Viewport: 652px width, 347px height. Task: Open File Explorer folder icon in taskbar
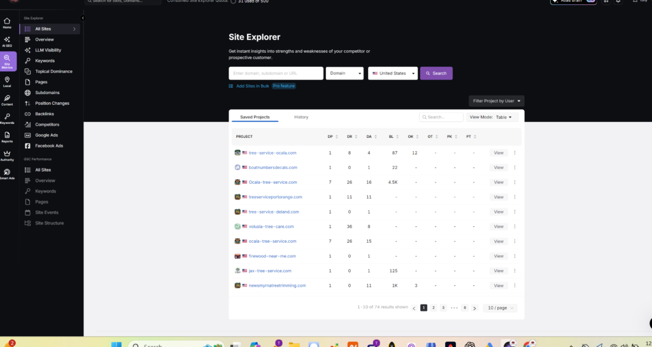pyautogui.click(x=294, y=344)
